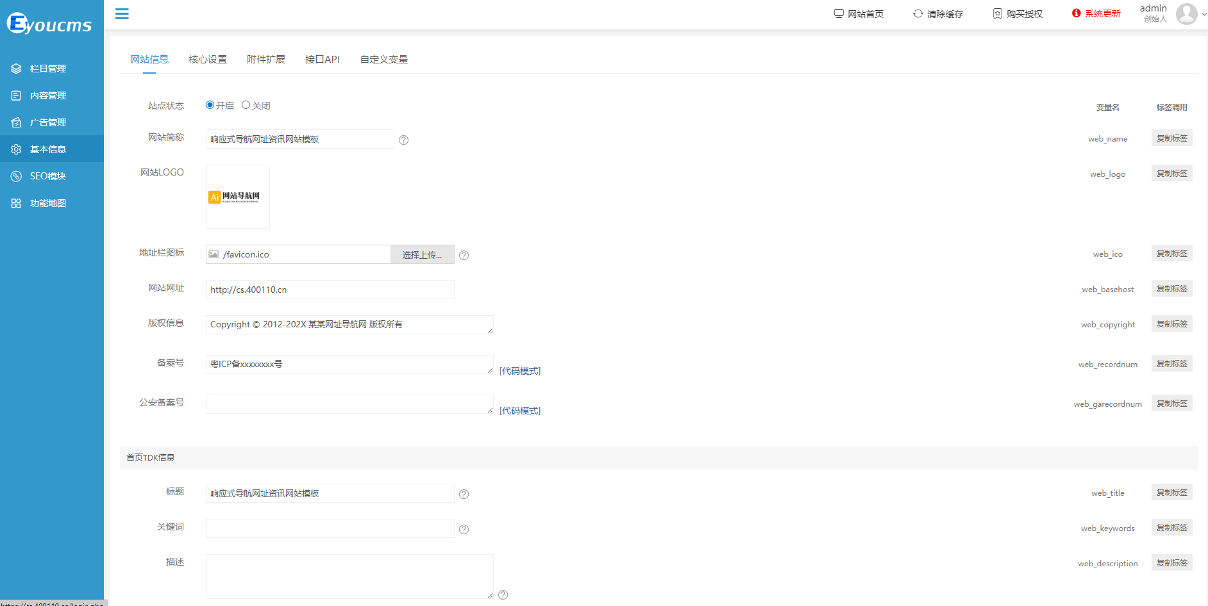Click the help icon next to favicon upload

pos(464,255)
